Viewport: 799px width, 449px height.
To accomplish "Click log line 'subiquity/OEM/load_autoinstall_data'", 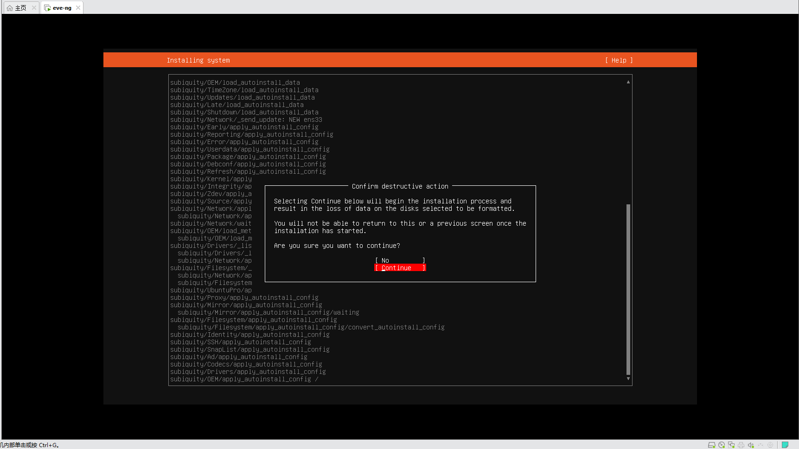I will [x=235, y=82].
